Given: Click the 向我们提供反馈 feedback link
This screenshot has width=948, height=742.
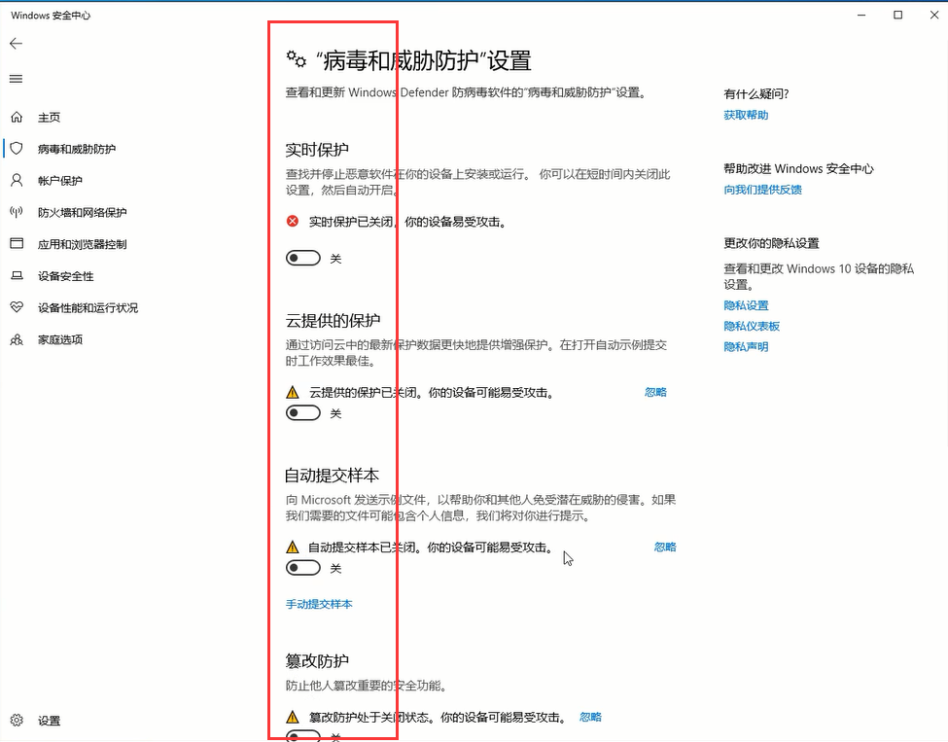Looking at the screenshot, I should pos(762,190).
